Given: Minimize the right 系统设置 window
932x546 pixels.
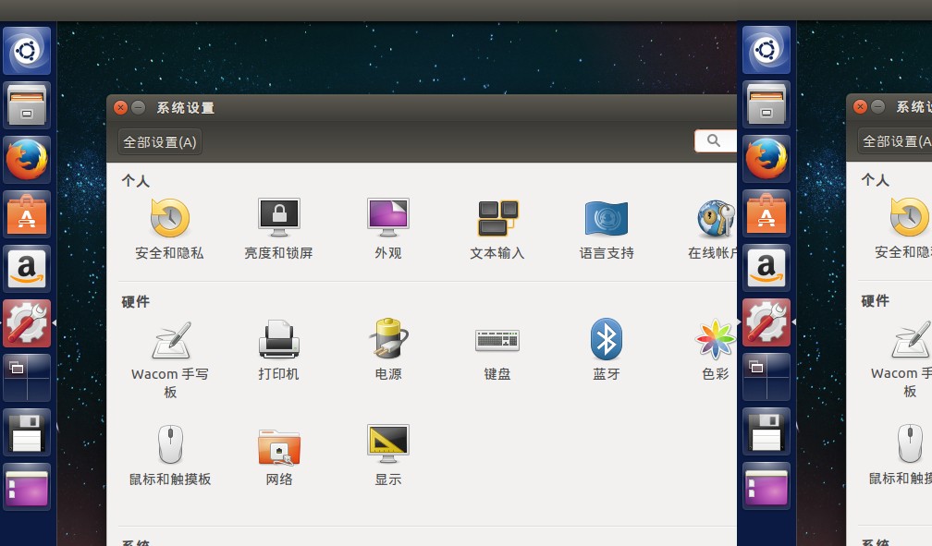Looking at the screenshot, I should [x=878, y=107].
